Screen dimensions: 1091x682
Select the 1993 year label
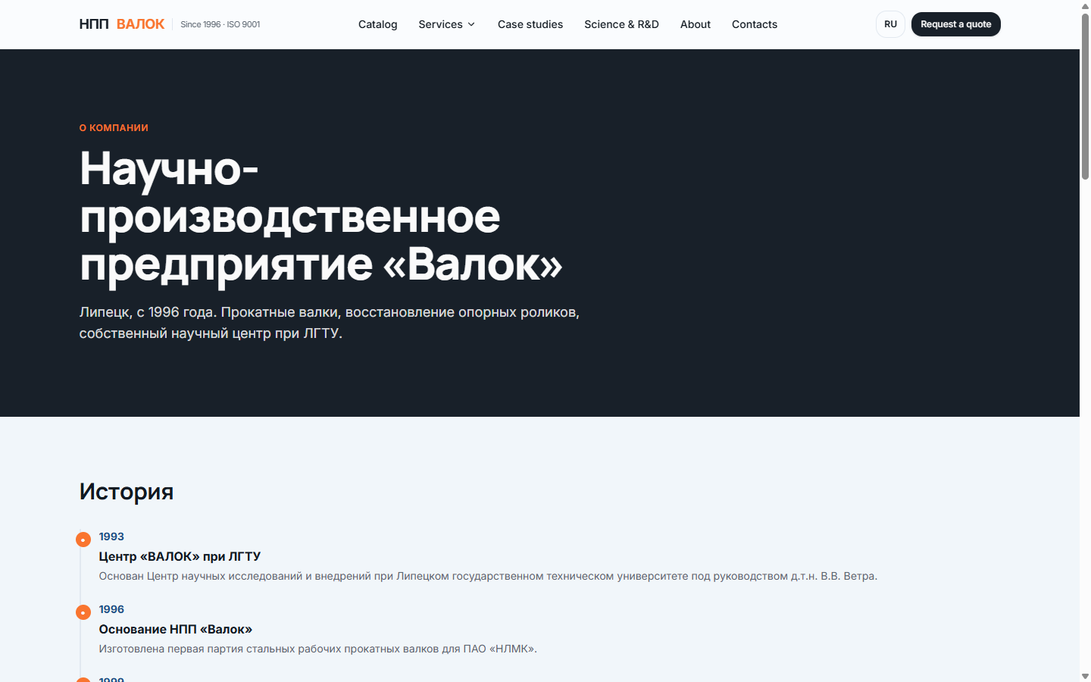[111, 537]
